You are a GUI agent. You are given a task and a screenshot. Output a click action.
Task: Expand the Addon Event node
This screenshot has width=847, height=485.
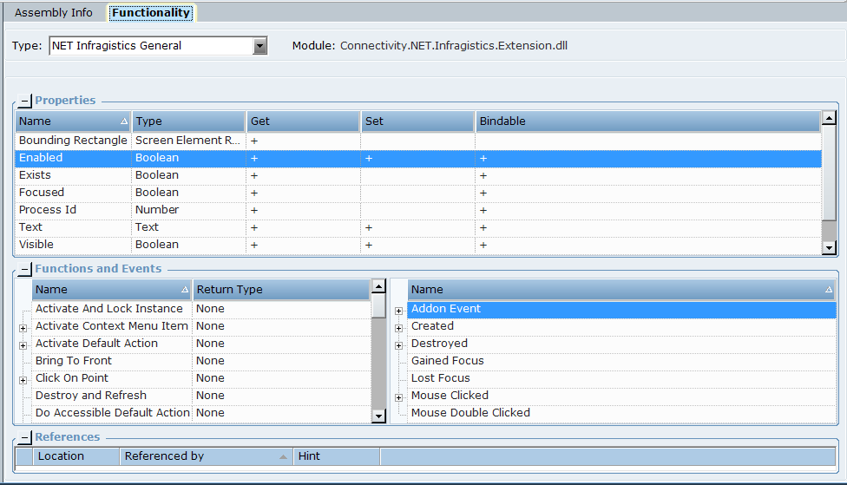(x=399, y=311)
